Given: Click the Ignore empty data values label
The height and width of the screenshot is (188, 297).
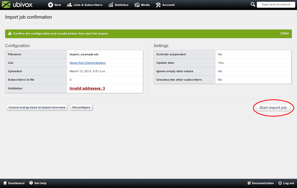Looking at the screenshot, I should [x=175, y=71].
